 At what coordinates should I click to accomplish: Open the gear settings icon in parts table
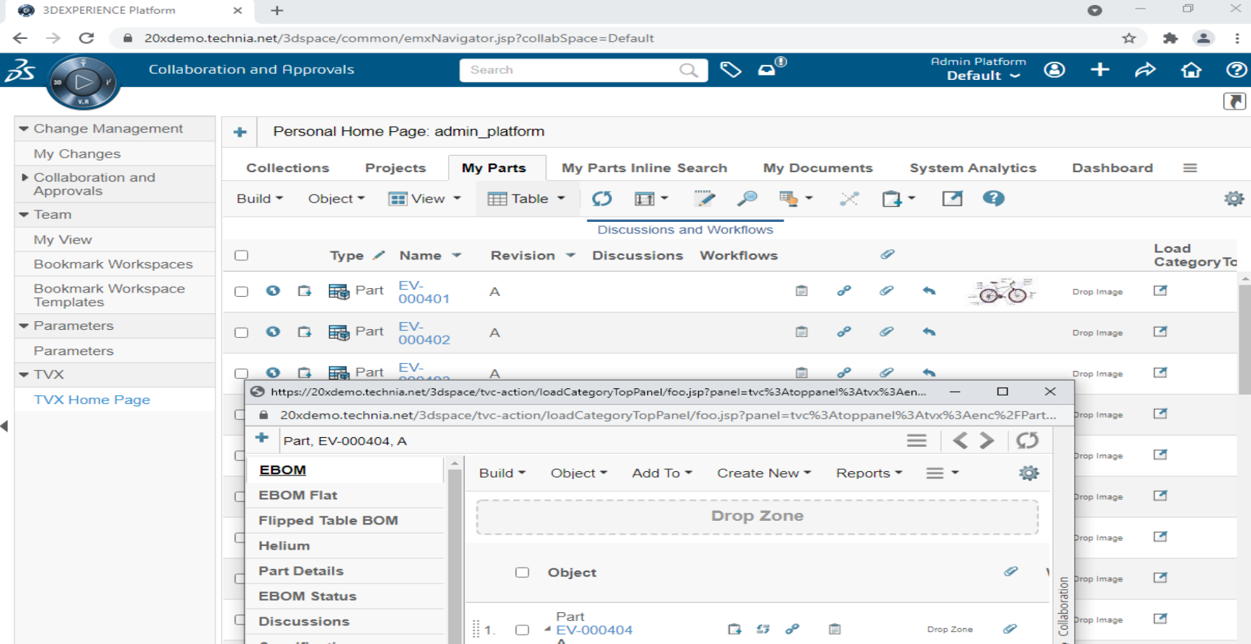point(1234,199)
